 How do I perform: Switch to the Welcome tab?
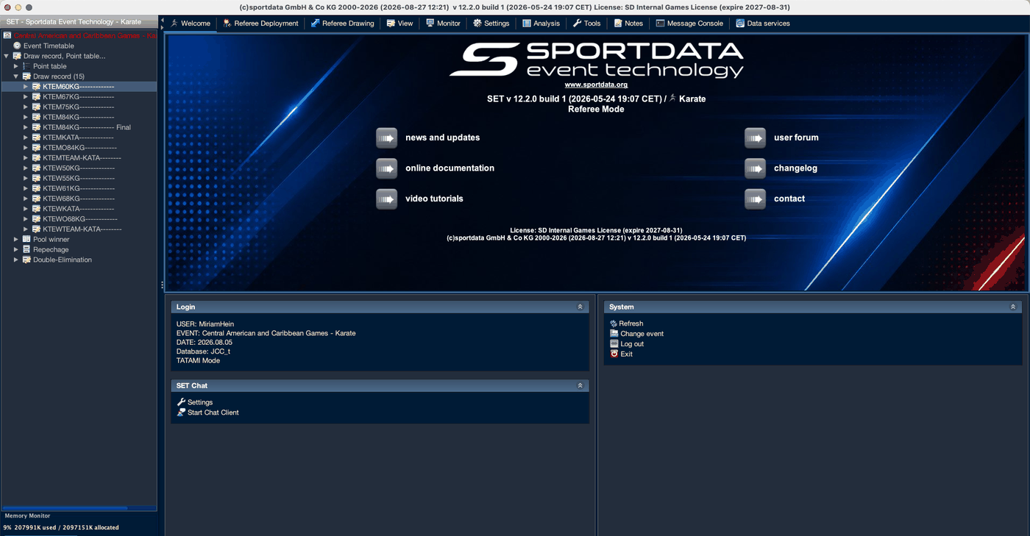[190, 24]
